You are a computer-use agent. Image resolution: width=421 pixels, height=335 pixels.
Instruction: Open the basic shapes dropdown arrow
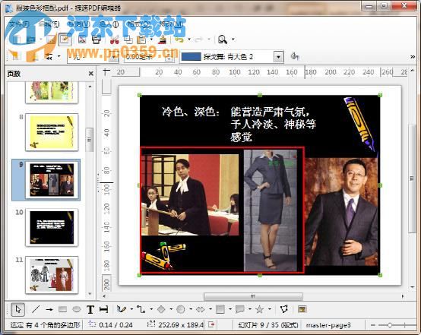click(171, 309)
